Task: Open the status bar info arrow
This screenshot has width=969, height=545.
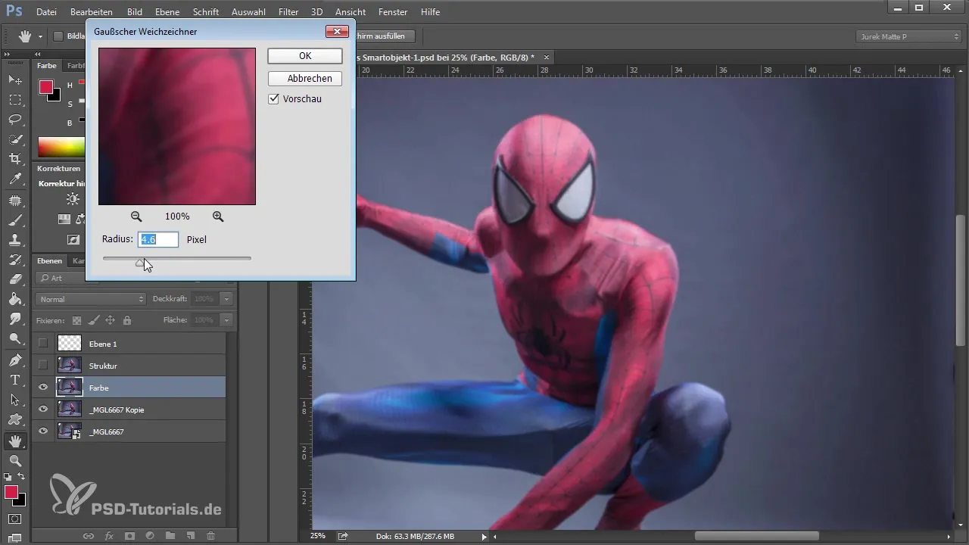Action: coord(484,537)
